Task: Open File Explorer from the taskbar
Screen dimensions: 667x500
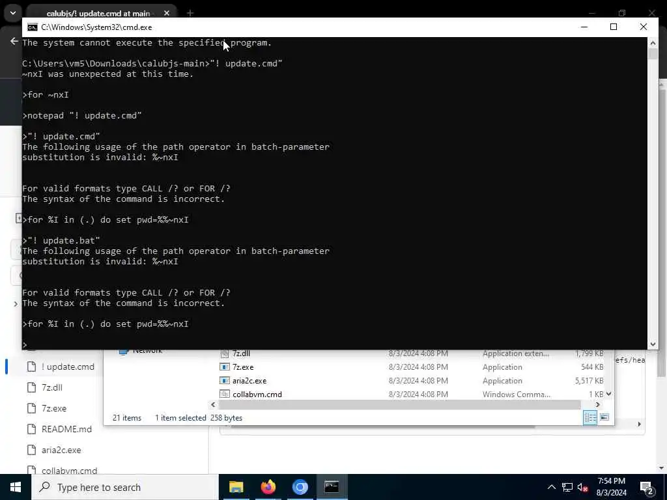Action: click(x=236, y=487)
